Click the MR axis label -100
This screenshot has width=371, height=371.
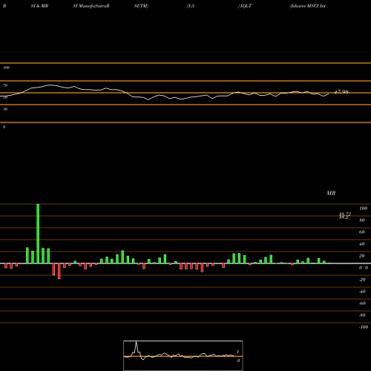[364, 327]
